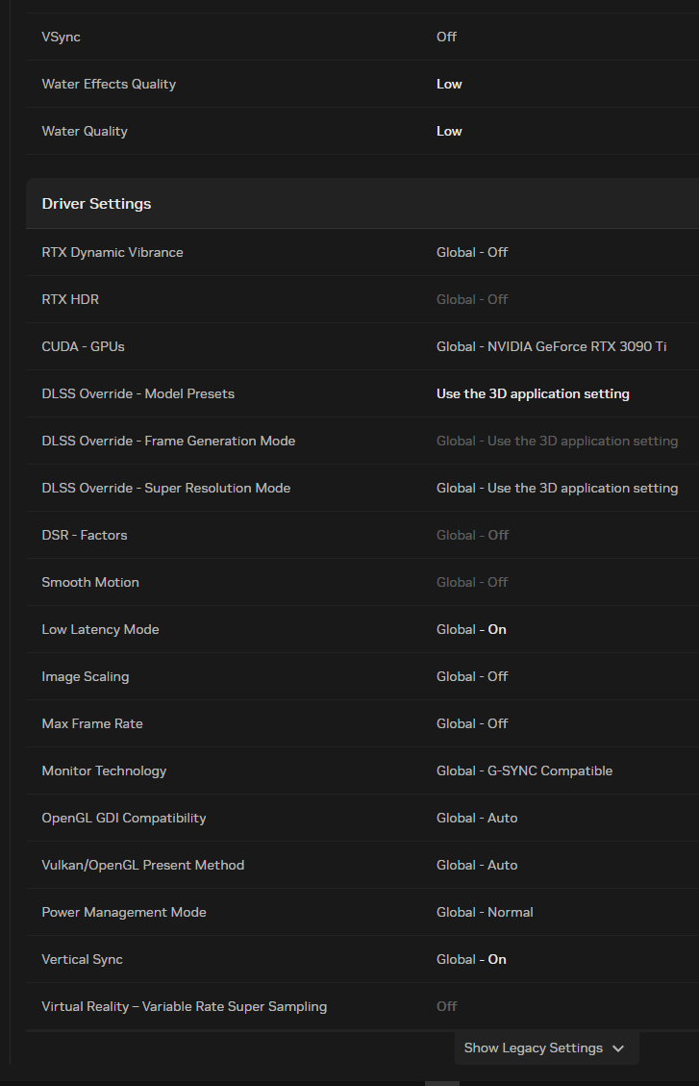Open Water Quality Low value

449,131
